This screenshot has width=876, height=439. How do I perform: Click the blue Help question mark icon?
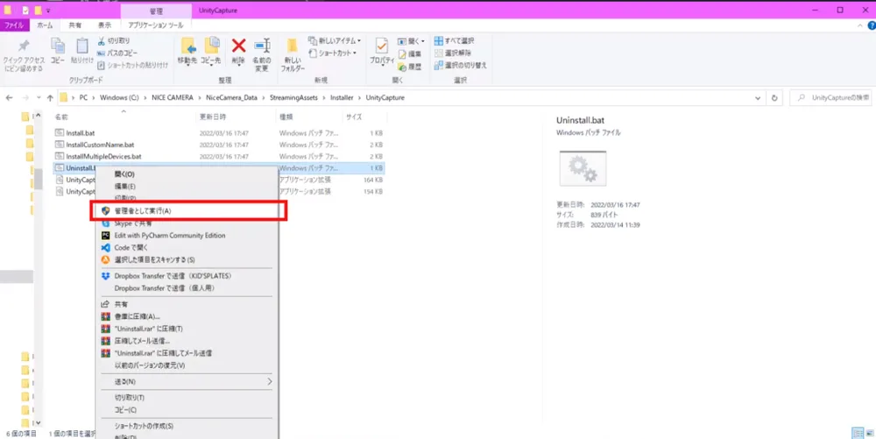(872, 25)
